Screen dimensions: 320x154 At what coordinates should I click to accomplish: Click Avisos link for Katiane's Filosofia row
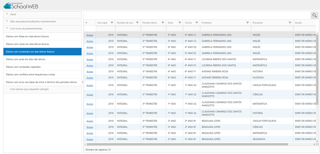90,78
